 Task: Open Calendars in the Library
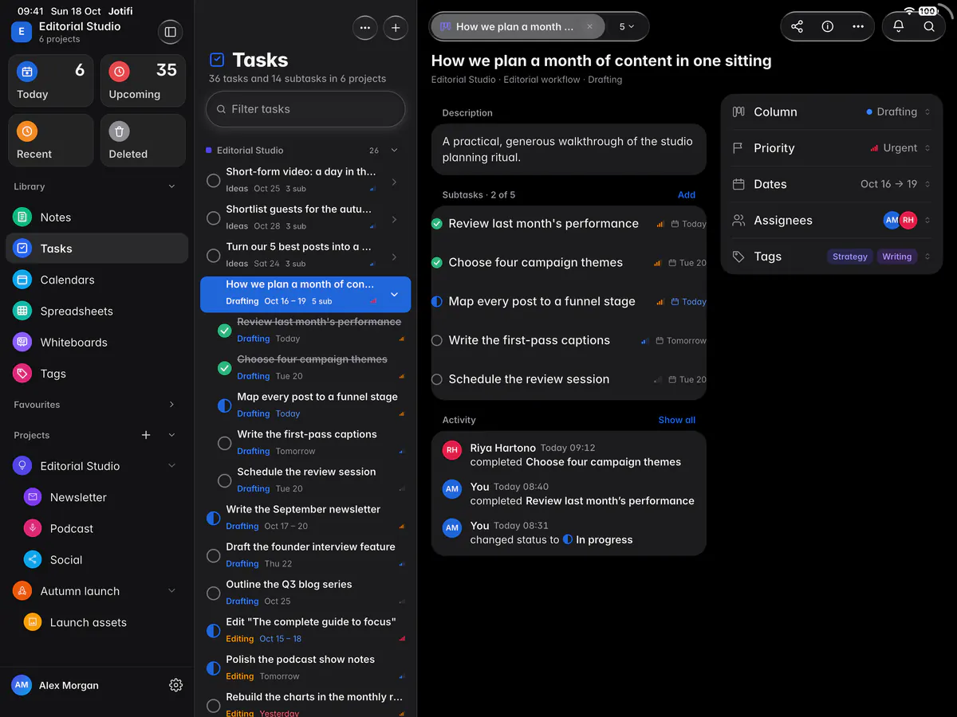tap(96, 280)
